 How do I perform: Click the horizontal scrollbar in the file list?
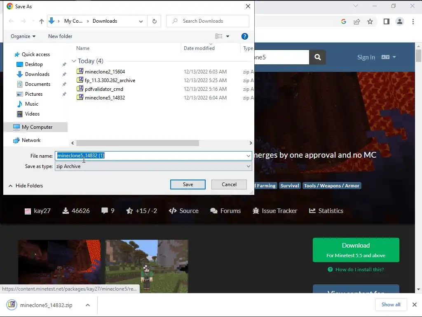pyautogui.click(x=138, y=143)
